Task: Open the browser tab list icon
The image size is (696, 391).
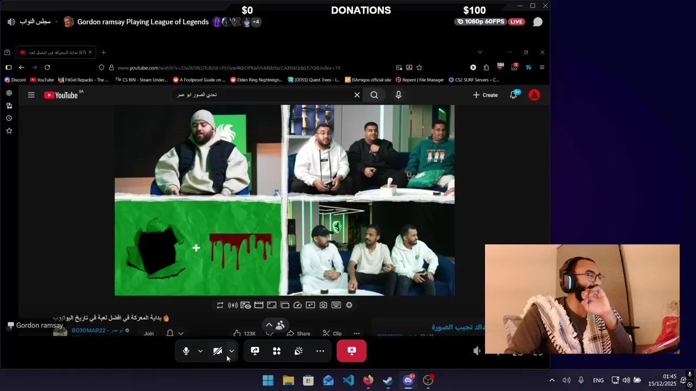Action: [x=7, y=52]
